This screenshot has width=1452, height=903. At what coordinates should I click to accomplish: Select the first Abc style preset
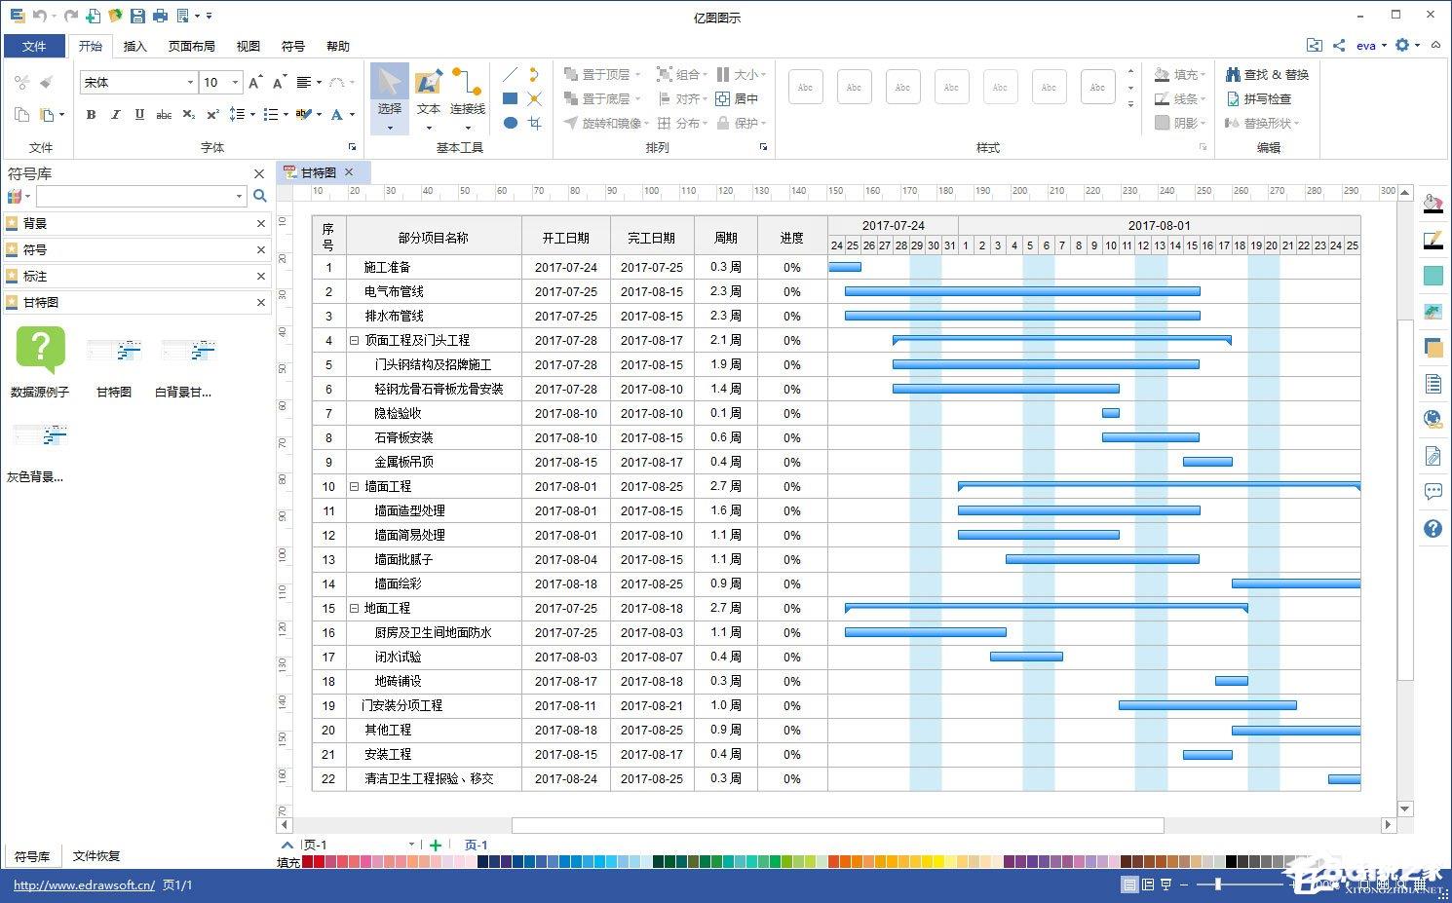click(805, 87)
